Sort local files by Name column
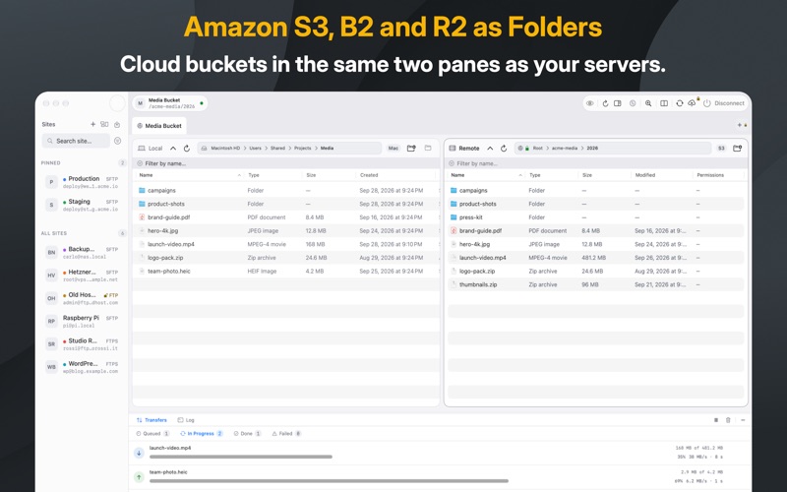The height and width of the screenshot is (492, 787). 190,175
